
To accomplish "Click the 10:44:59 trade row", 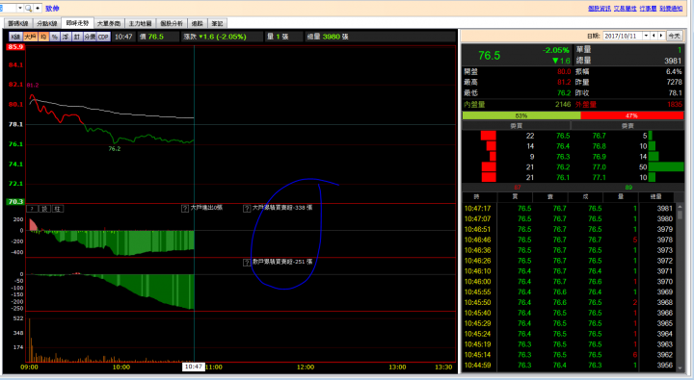I will 569,365.
